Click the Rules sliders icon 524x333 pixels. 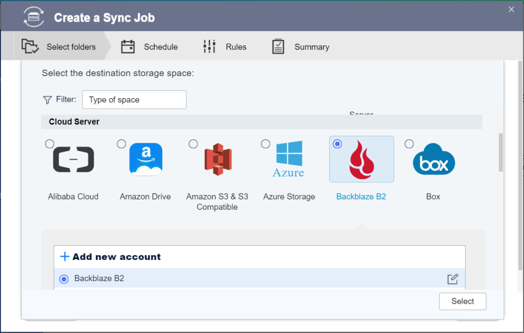coord(209,47)
